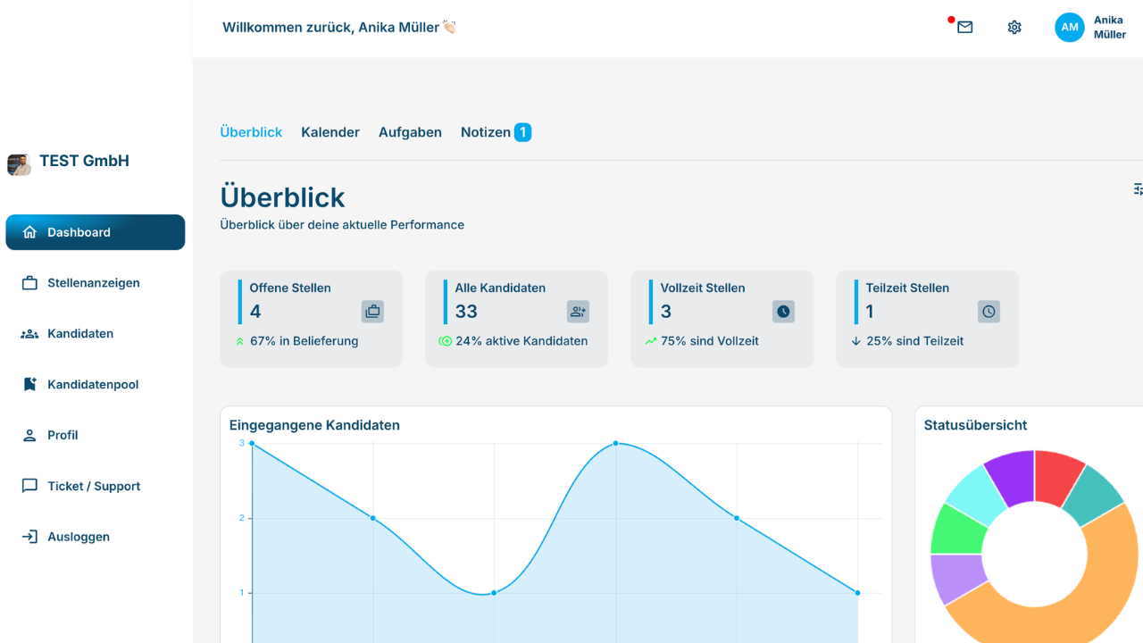Click add-person icon in Alle Kandidaten card
The height and width of the screenshot is (643, 1143).
click(x=578, y=312)
